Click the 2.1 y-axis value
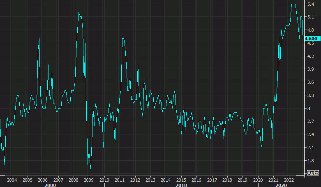This screenshot has height=187, width=321. click(311, 148)
